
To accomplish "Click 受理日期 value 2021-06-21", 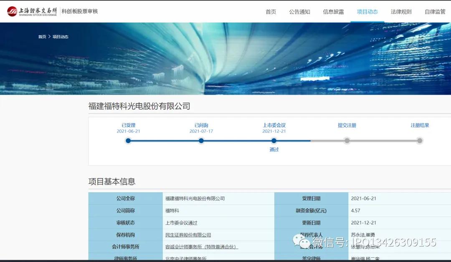I will [364, 199].
